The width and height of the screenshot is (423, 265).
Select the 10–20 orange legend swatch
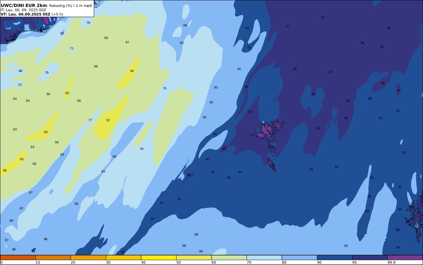(x=53, y=257)
